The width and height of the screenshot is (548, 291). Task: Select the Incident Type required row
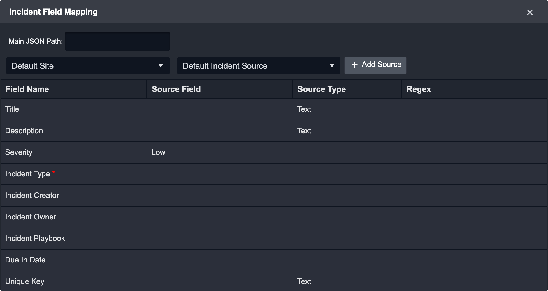click(28, 174)
